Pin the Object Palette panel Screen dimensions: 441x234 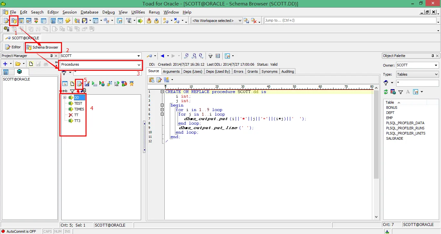[433, 56]
